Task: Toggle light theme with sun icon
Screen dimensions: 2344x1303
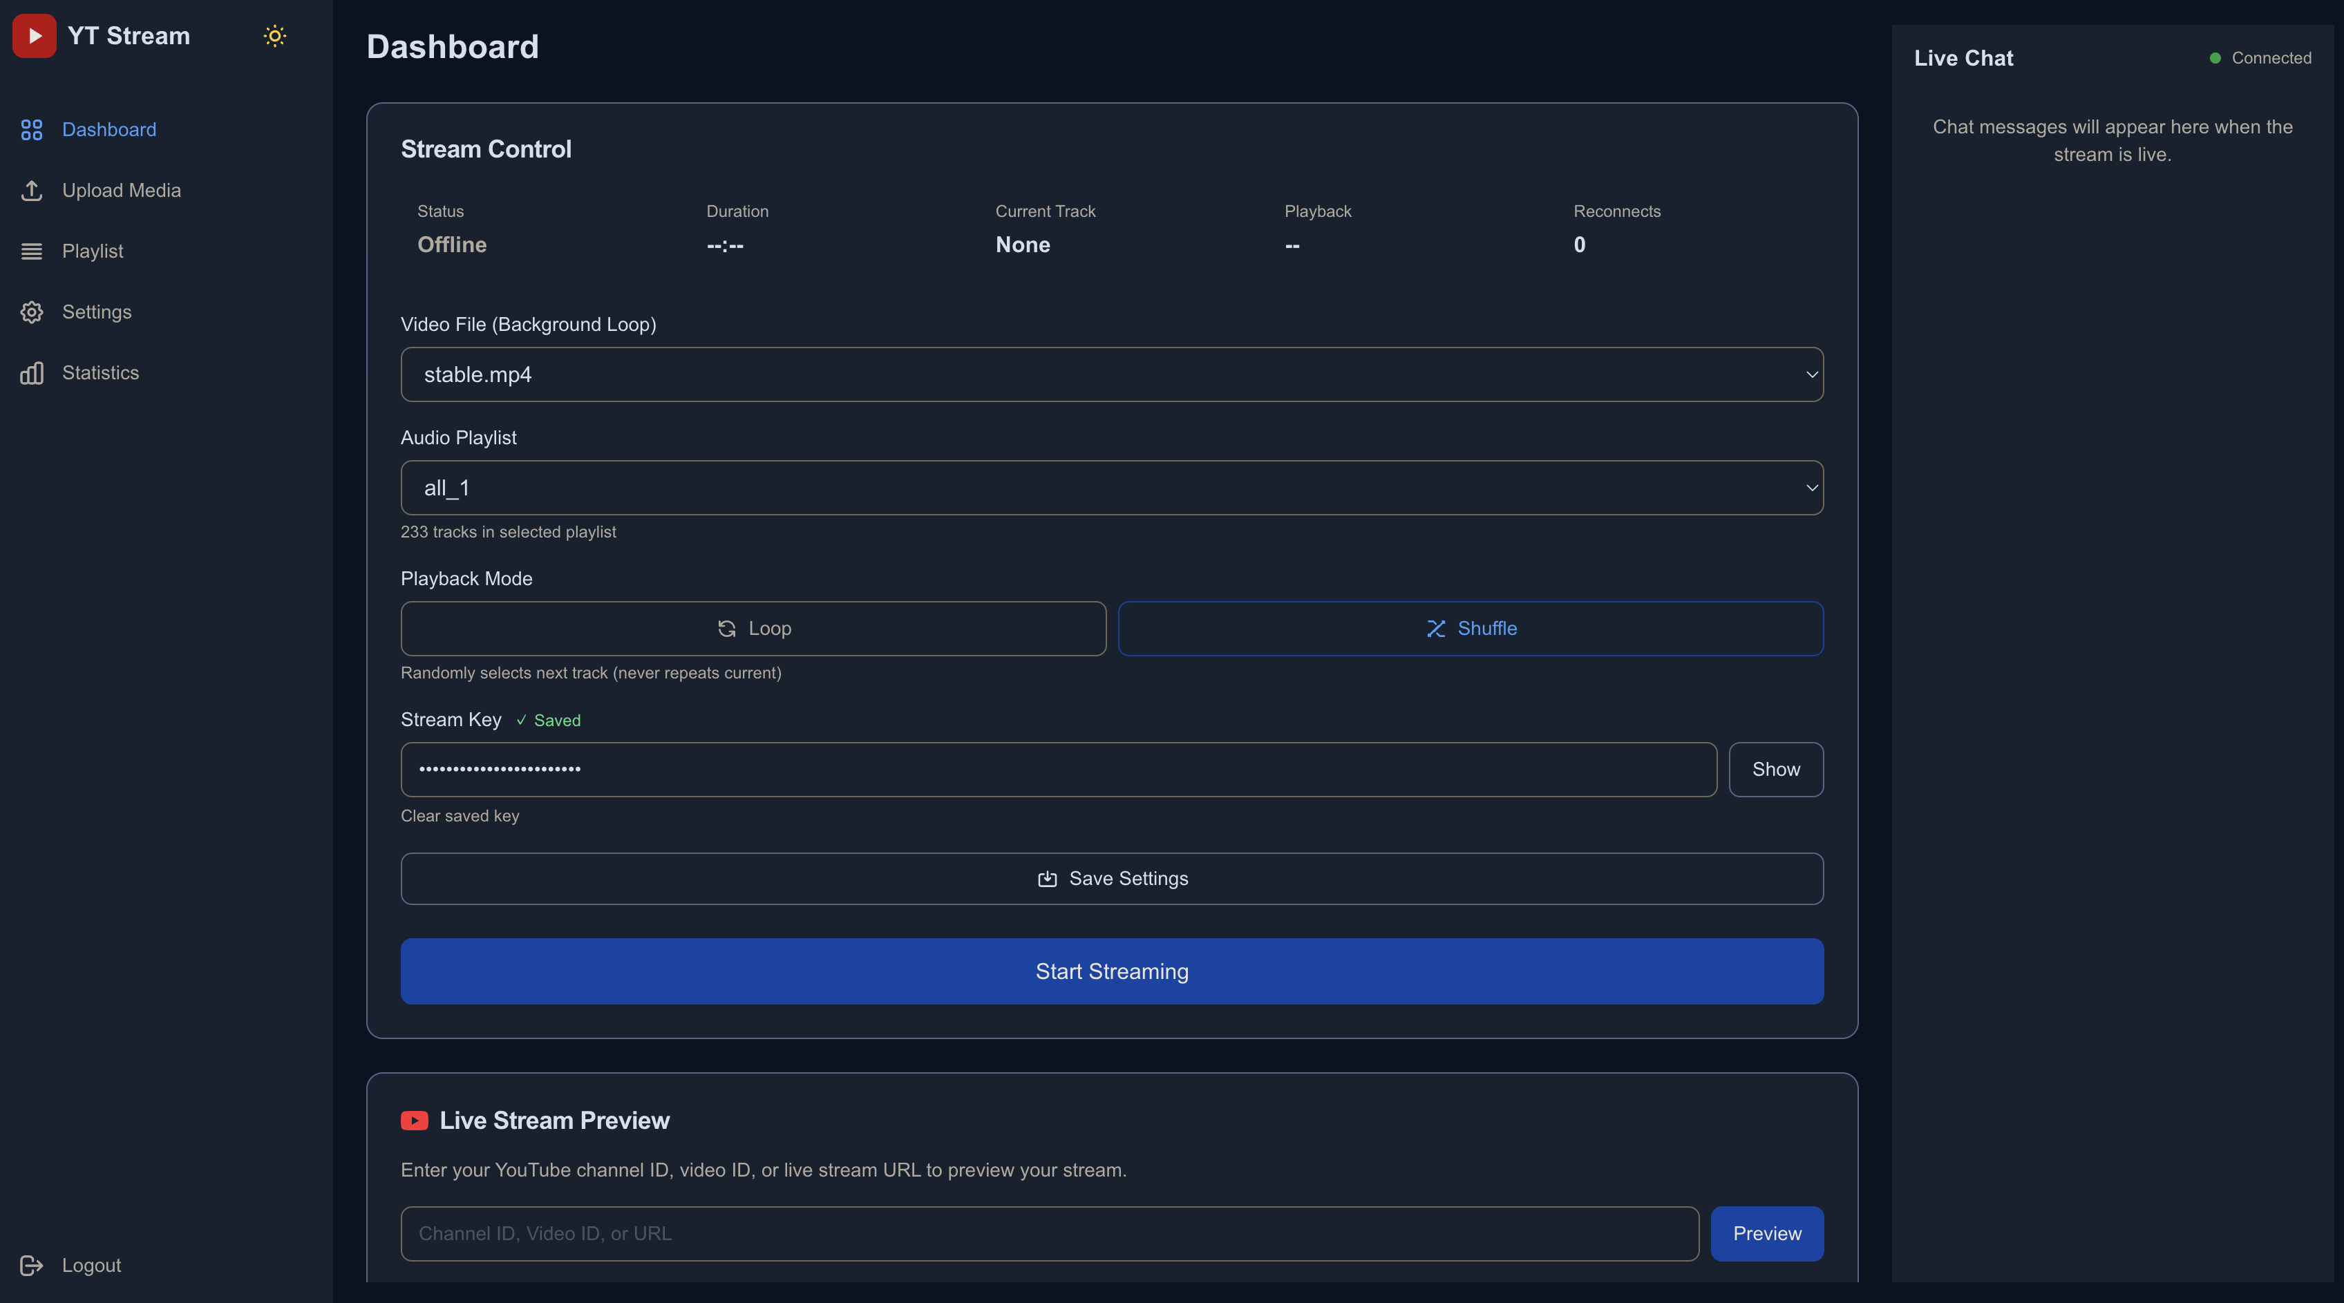Action: 274,35
